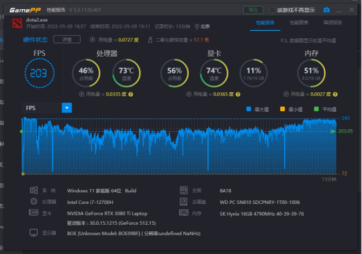The height and width of the screenshot is (254, 362).
Task: Close the GamePP performance report window
Action: pyautogui.click(x=351, y=10)
